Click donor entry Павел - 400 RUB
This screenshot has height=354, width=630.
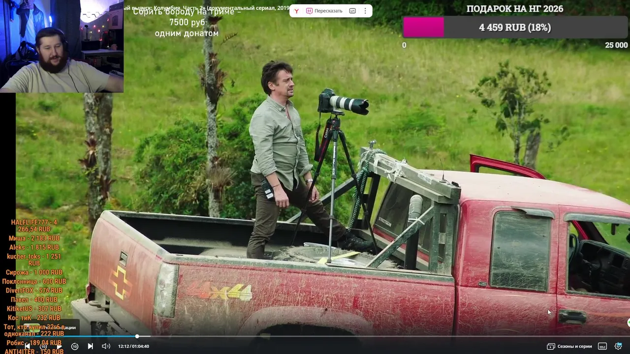click(x=34, y=299)
